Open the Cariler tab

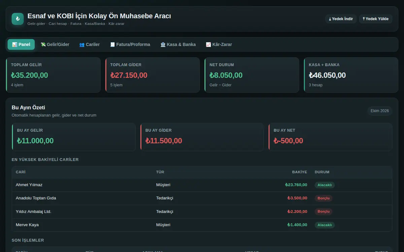pyautogui.click(x=90, y=44)
